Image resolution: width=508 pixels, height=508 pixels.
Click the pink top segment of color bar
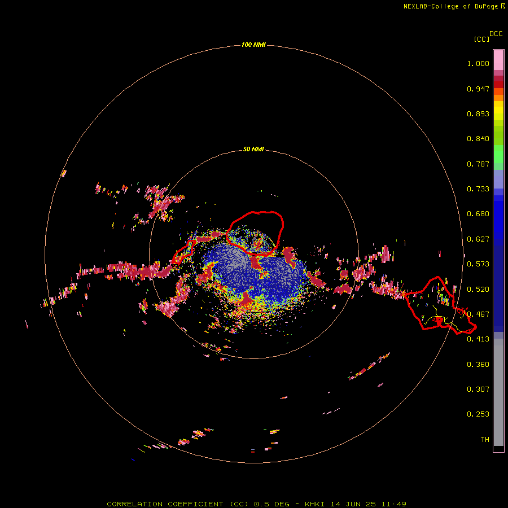498,60
